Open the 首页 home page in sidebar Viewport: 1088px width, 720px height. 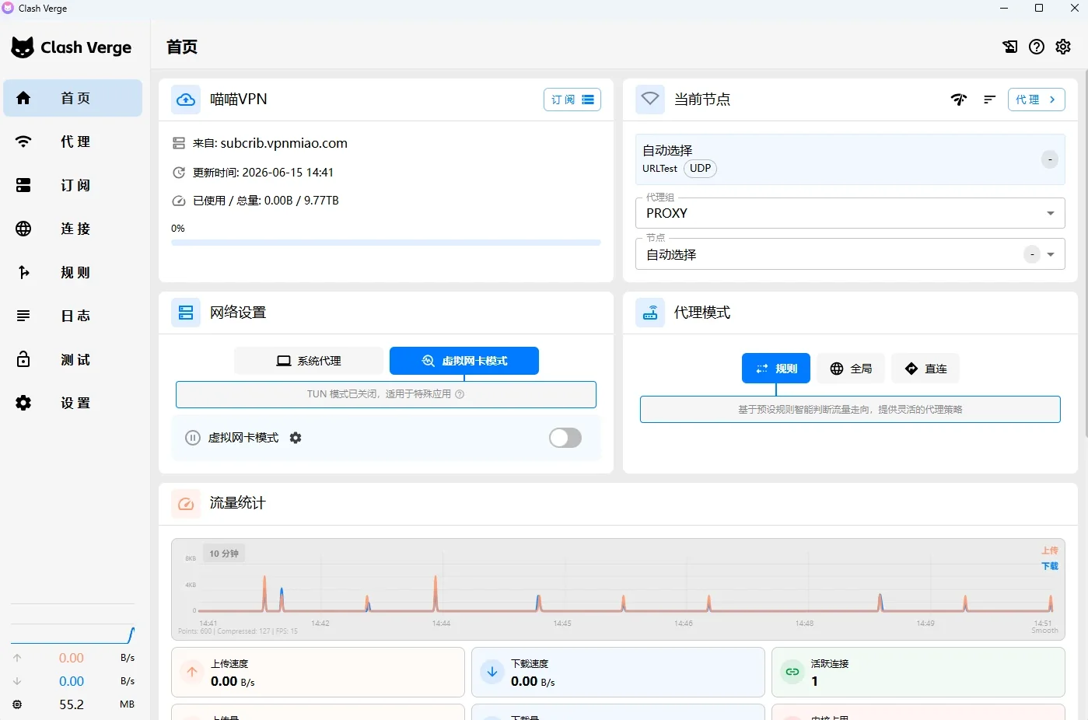(x=73, y=98)
